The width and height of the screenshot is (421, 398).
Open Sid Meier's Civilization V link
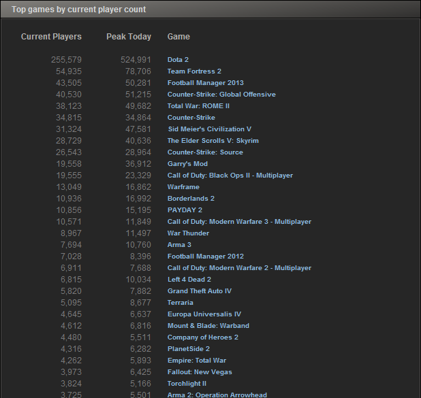point(210,129)
